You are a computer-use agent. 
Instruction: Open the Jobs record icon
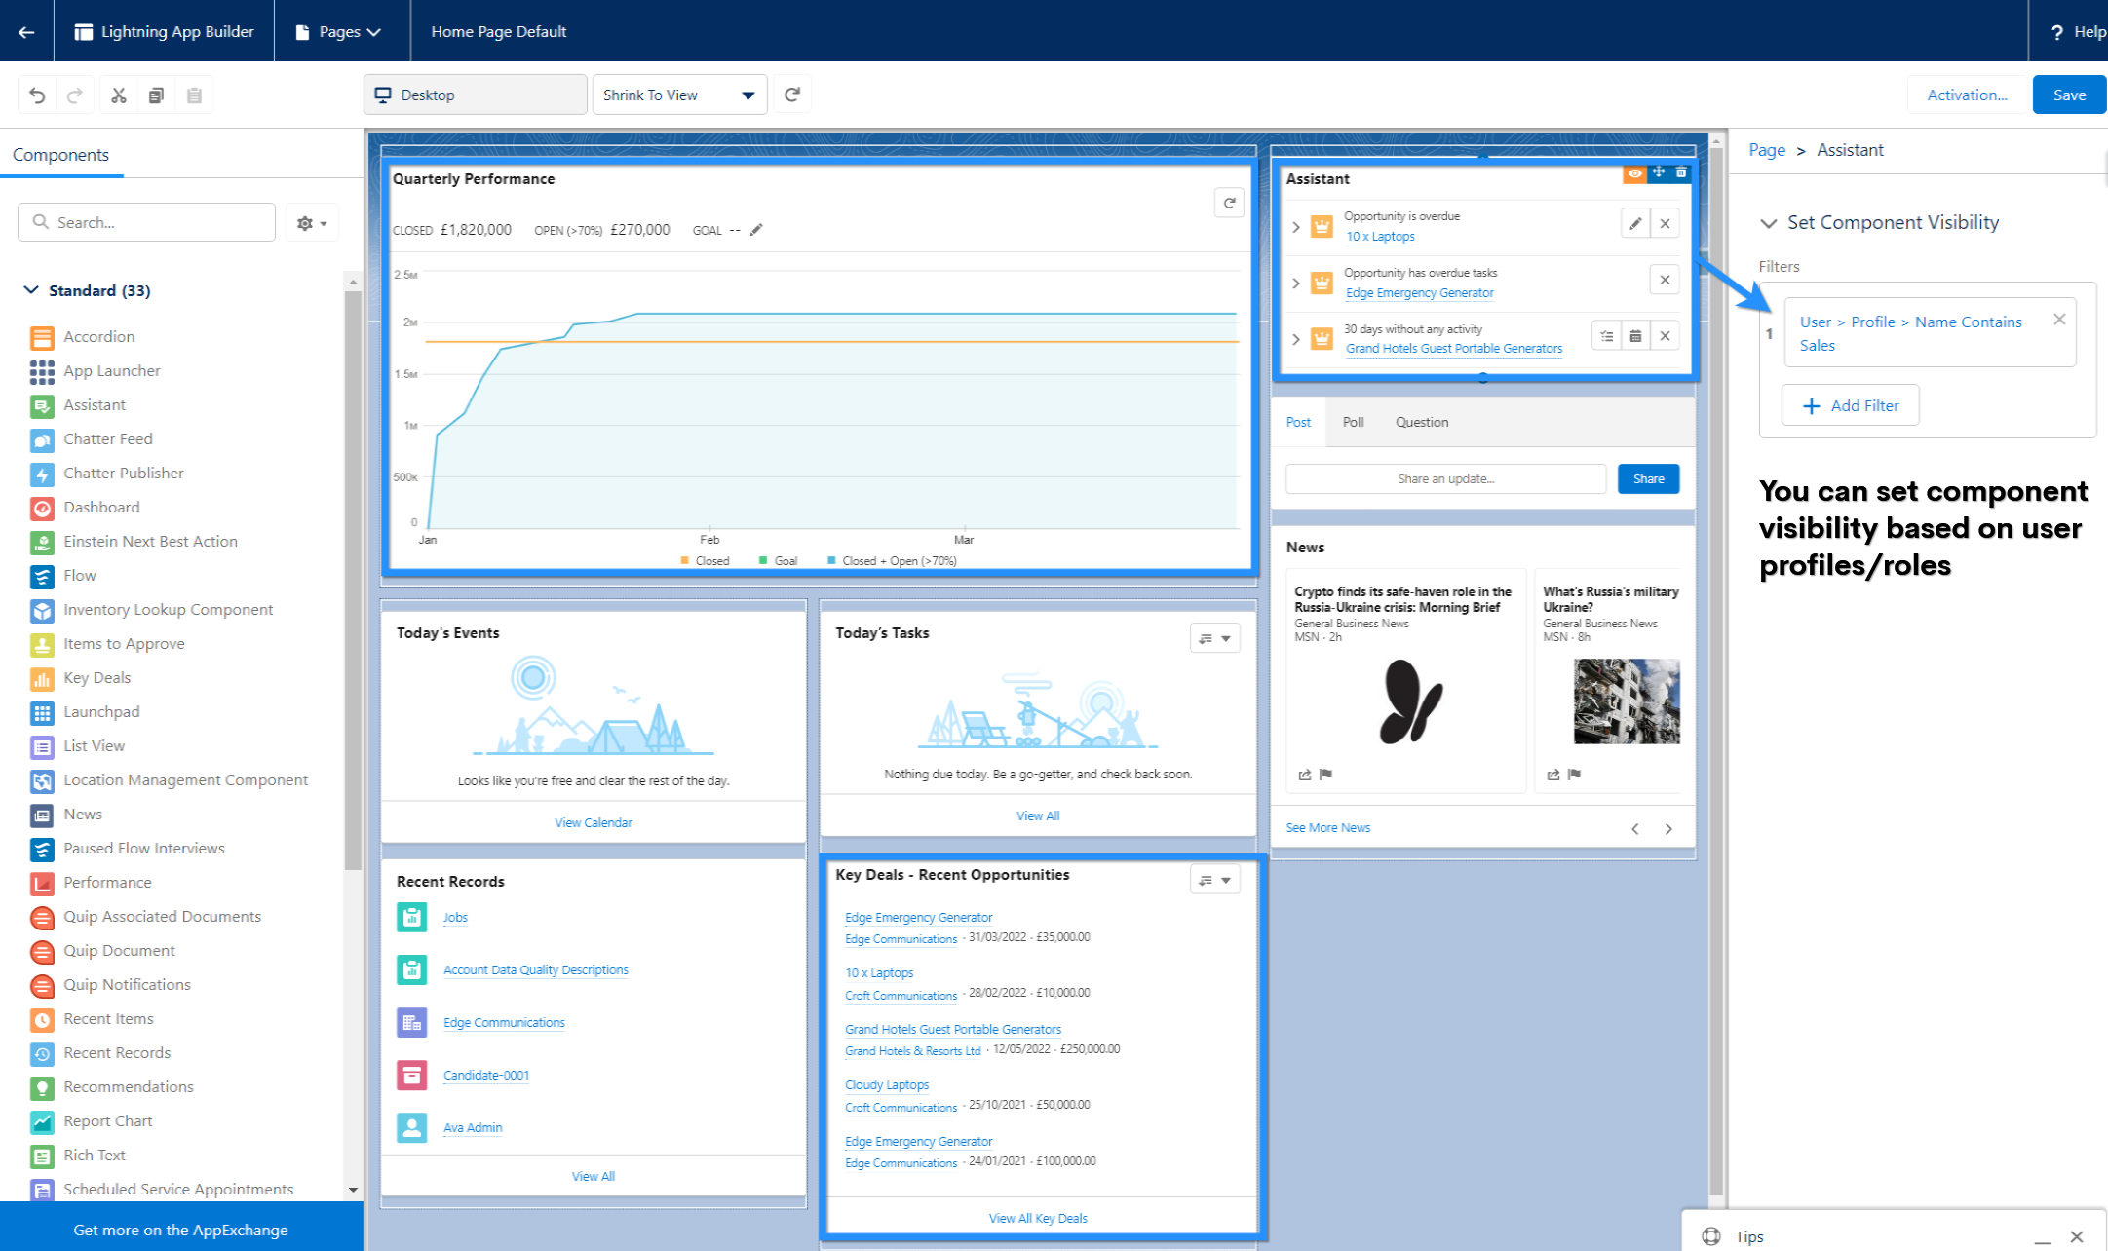(412, 917)
